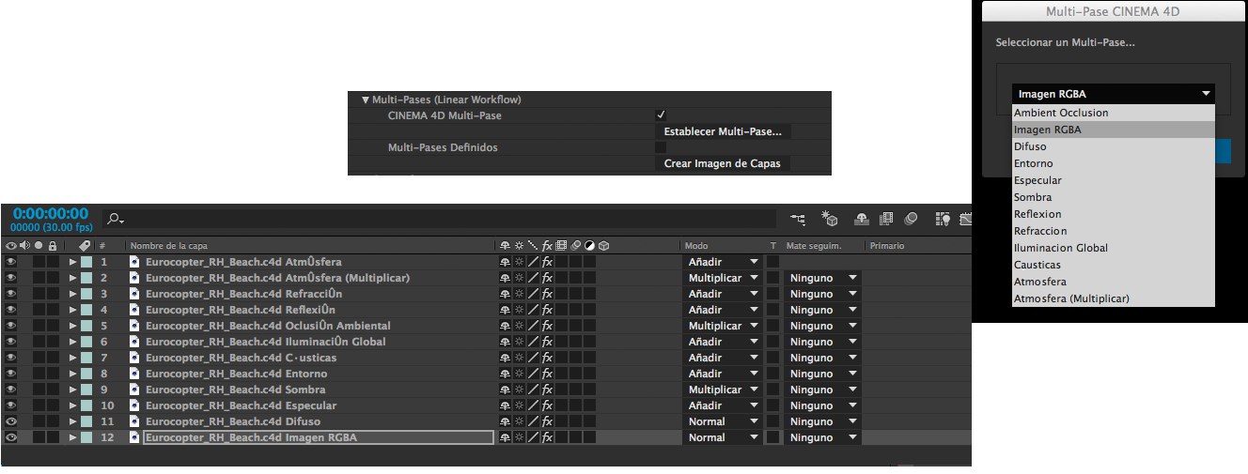Viewport: 1248px width, 474px height.
Task: Click the 0:00:00:00 current timecode field
Action: (50, 213)
